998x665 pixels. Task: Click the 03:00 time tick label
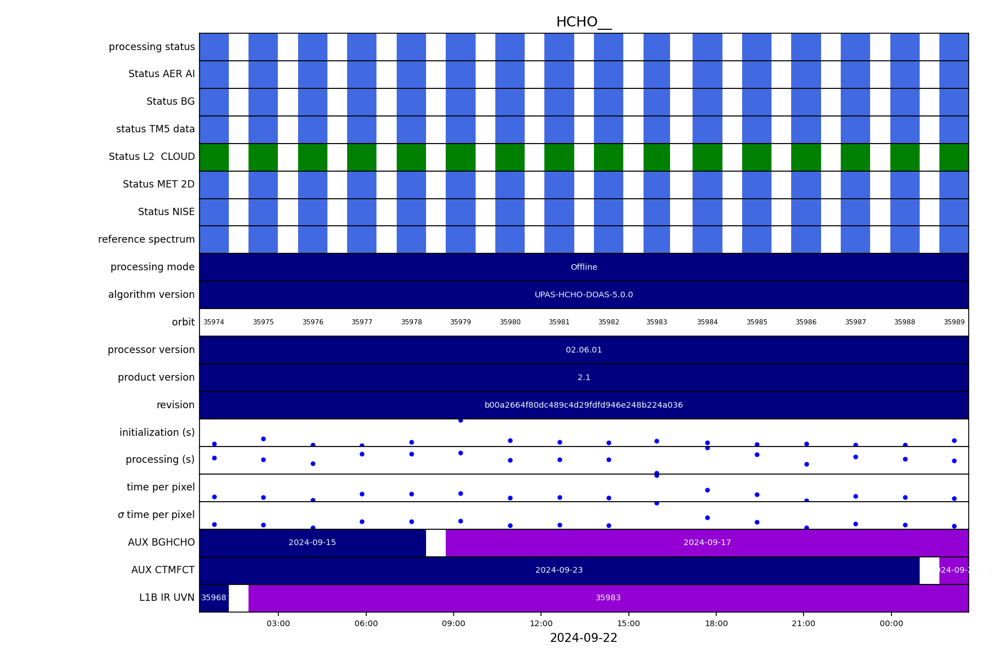point(278,623)
